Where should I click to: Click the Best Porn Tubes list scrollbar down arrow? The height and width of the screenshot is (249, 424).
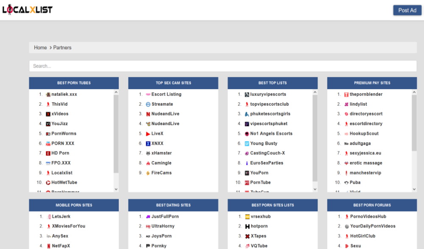[116, 189]
